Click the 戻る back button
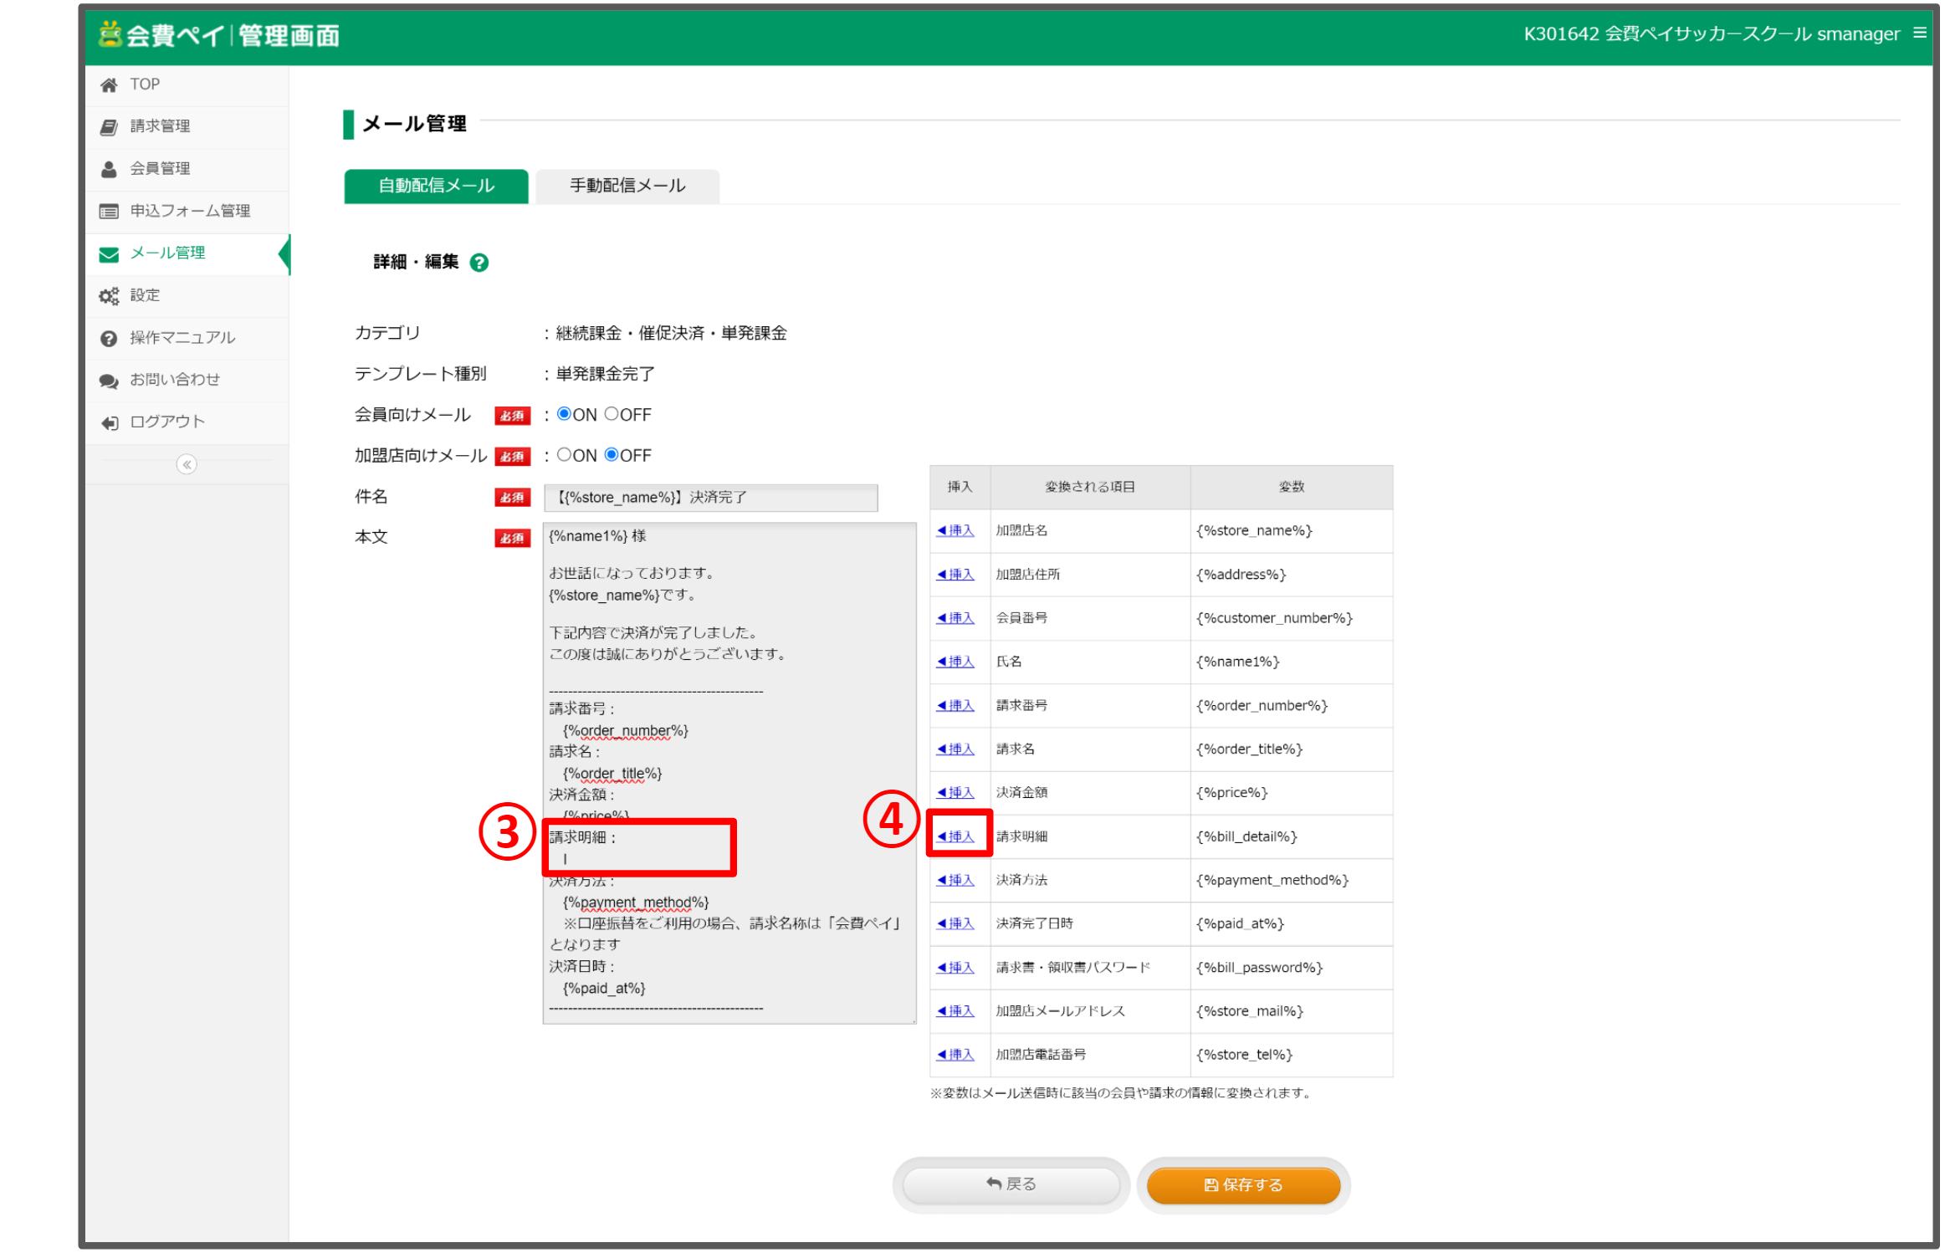Screen dimensions: 1945x1258 [1011, 1184]
